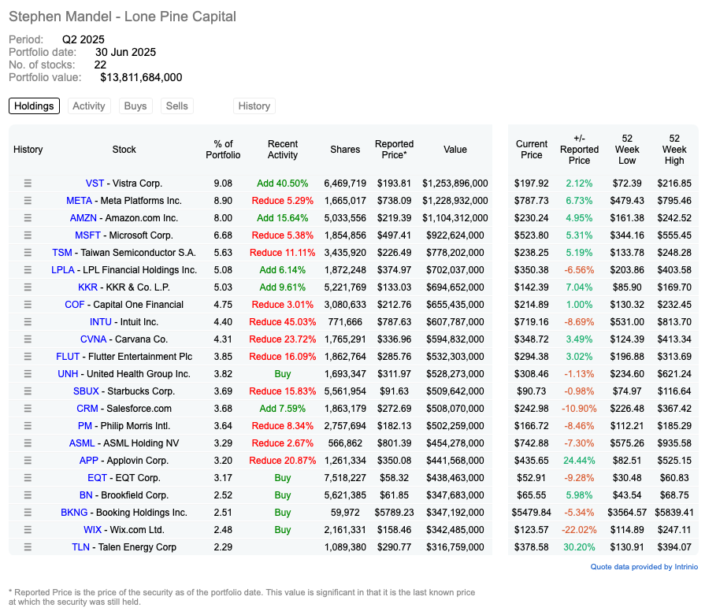Open the PM ticker link
The width and height of the screenshot is (705, 615).
coord(85,426)
